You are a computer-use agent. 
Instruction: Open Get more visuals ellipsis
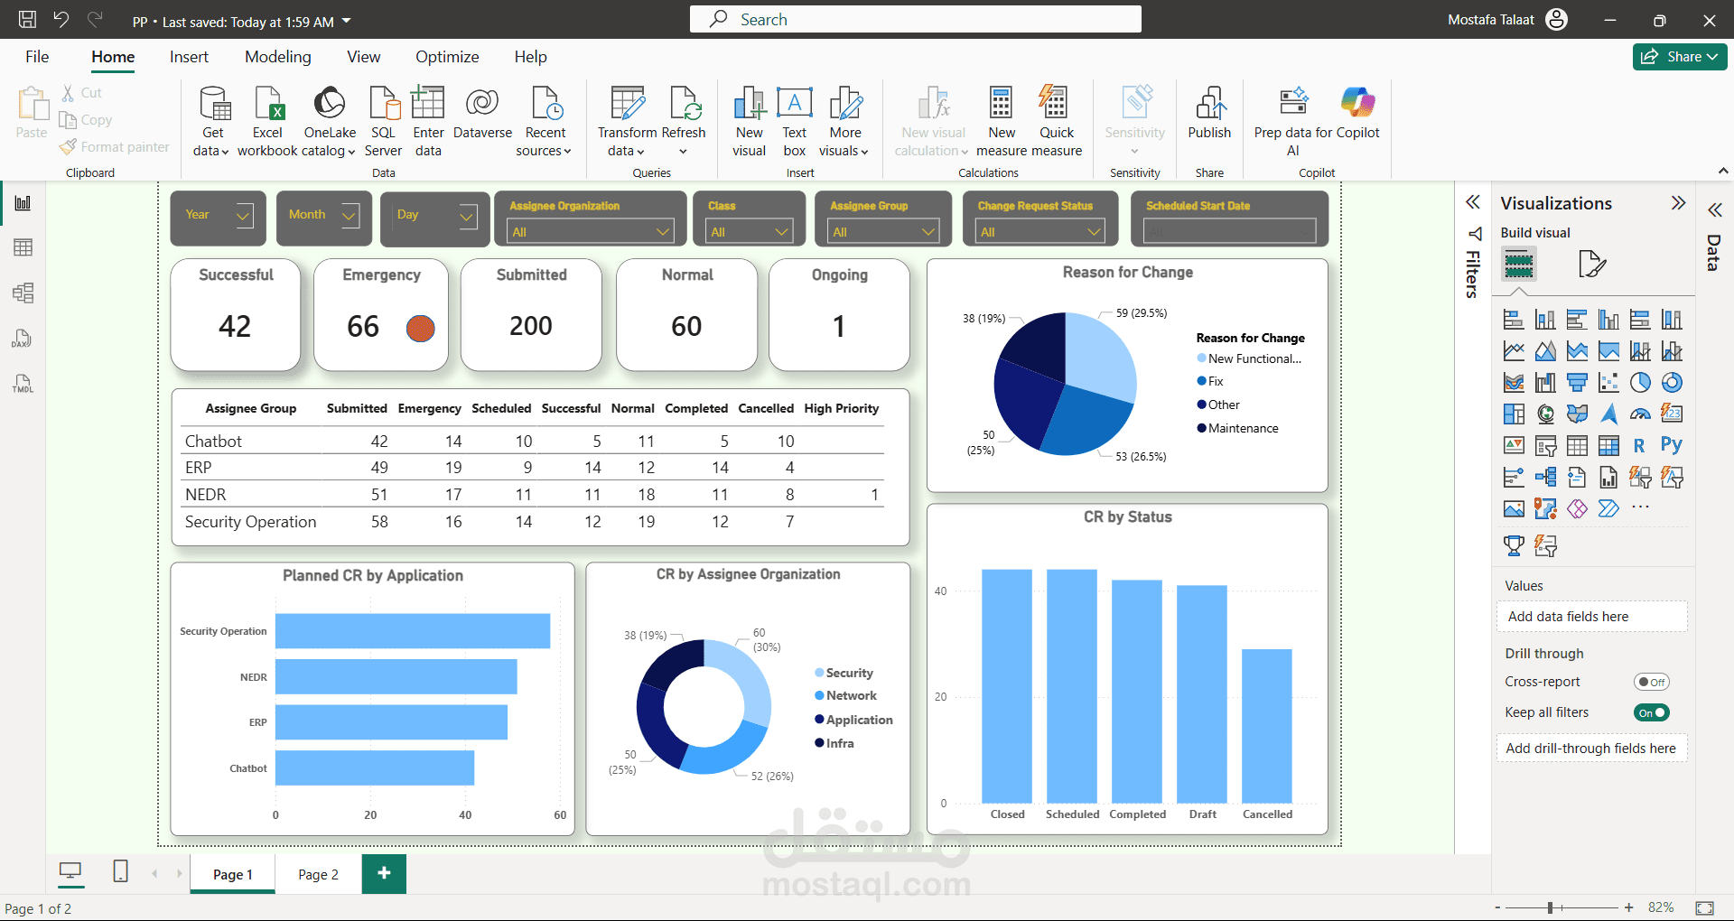point(1640,507)
